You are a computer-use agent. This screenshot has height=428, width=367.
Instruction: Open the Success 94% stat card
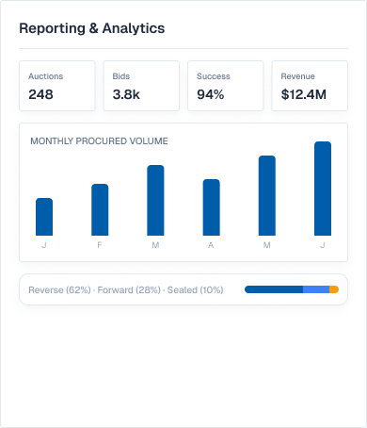(226, 86)
